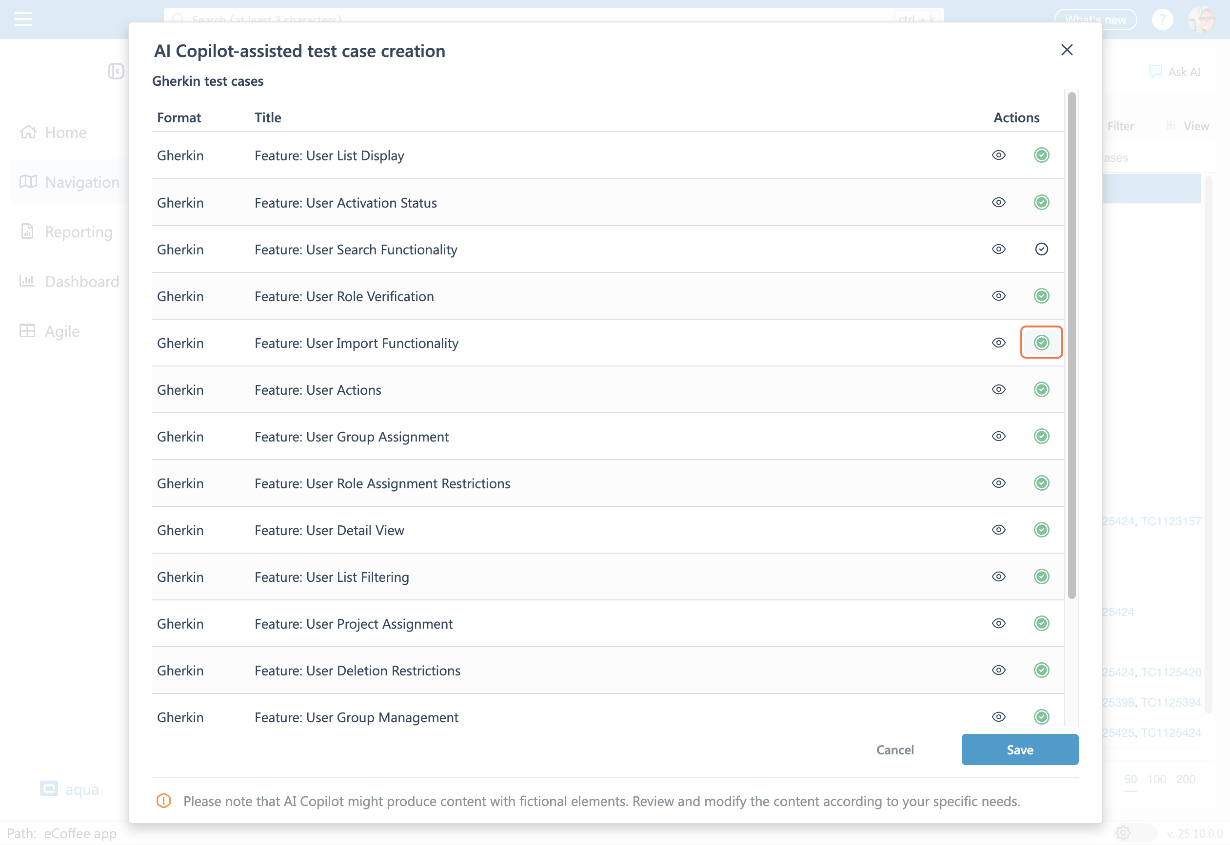Open preview of User Detail View
The image size is (1230, 845).
point(998,530)
